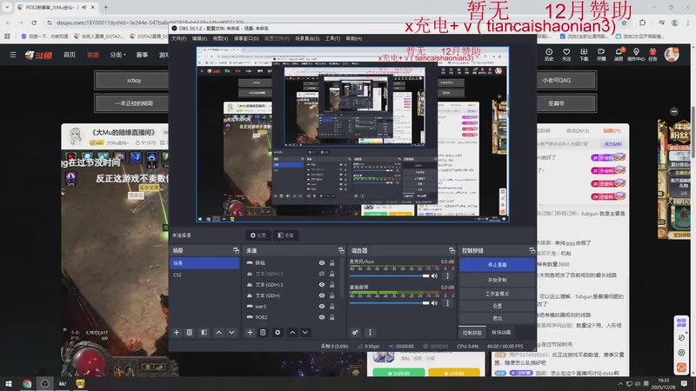Open 设置 in the Controls panel
Viewport: 696px width, 391px height.
(x=497, y=306)
